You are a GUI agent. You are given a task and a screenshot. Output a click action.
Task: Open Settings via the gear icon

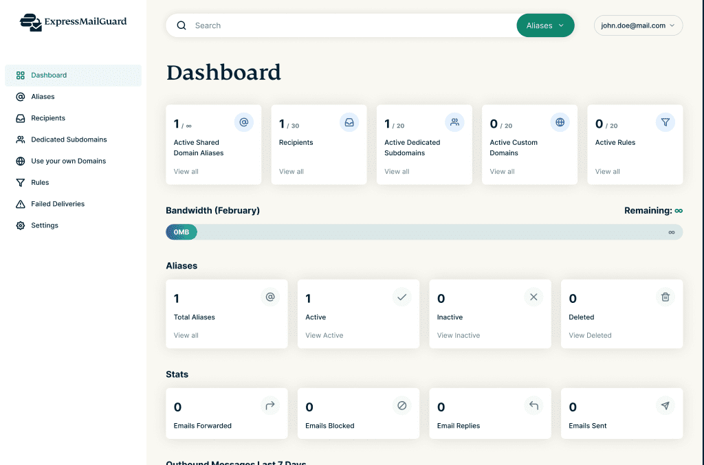click(21, 225)
